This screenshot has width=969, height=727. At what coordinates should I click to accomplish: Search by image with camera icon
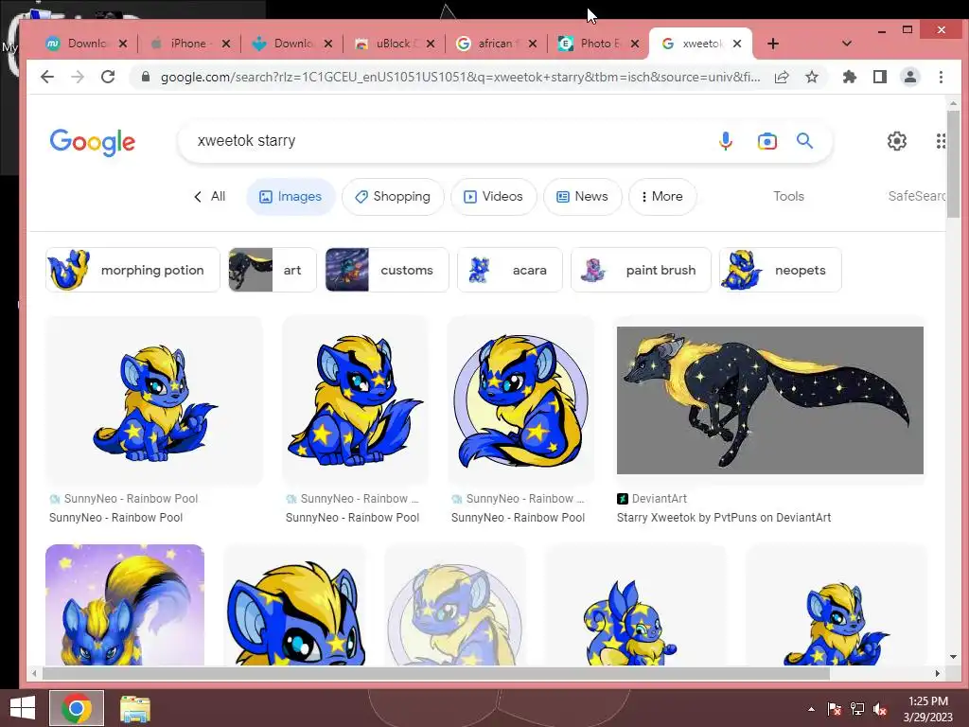766,141
